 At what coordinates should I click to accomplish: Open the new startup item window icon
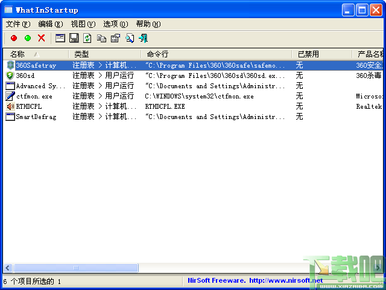(x=60, y=38)
